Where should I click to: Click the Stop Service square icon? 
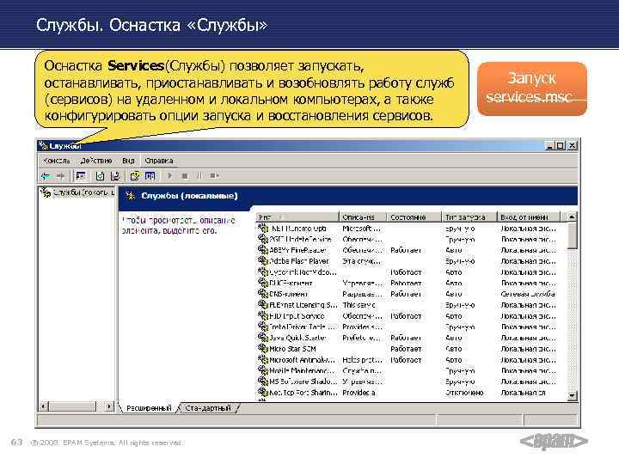(184, 176)
